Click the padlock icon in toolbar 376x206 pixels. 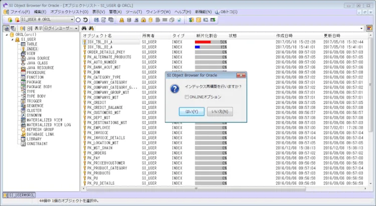click(x=143, y=20)
